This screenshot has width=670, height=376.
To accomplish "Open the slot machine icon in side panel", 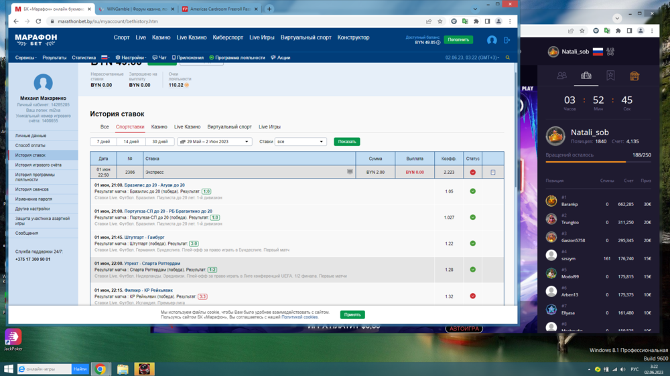I will [x=634, y=76].
